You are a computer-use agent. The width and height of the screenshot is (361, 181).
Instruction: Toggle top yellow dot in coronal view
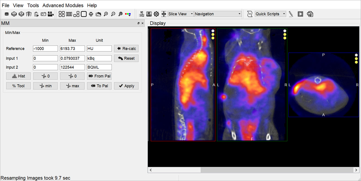[x=285, y=34]
